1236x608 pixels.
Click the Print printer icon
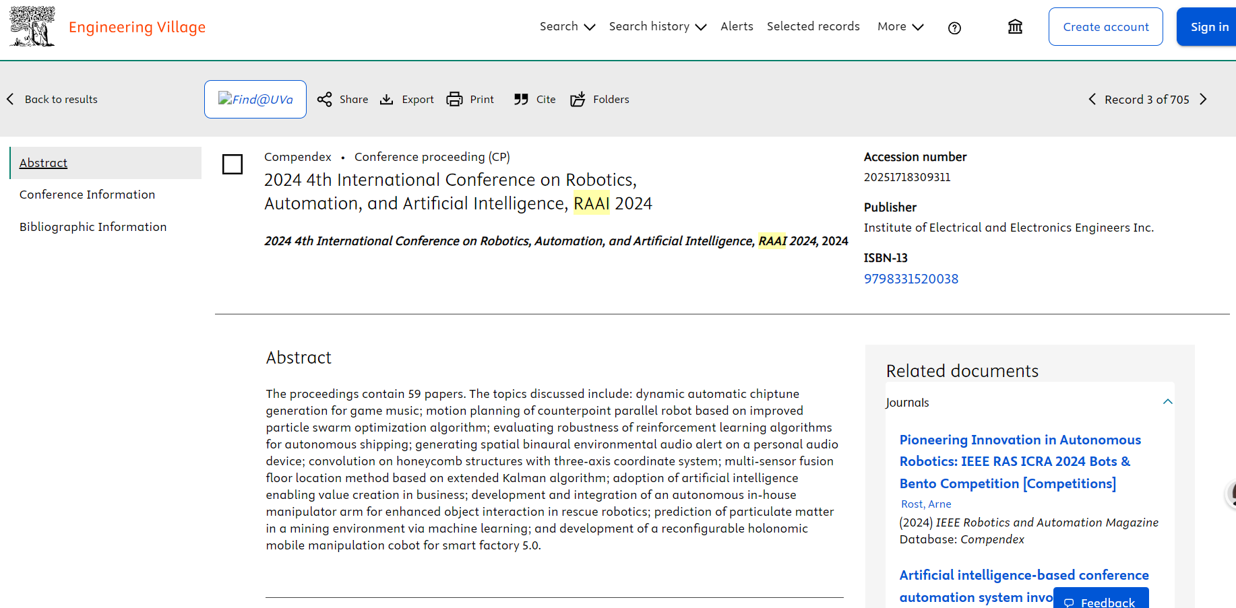tap(455, 99)
